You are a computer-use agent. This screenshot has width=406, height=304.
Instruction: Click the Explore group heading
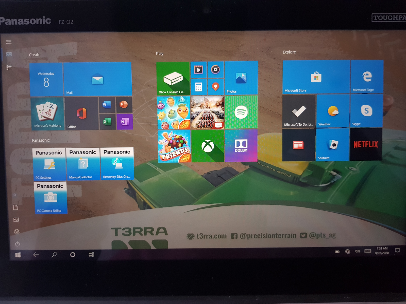coord(289,52)
